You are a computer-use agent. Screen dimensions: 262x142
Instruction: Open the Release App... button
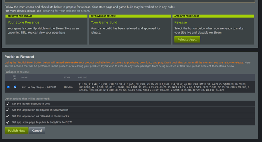click(187, 40)
